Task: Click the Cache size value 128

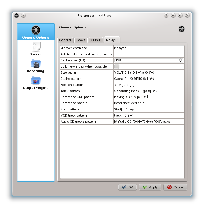Action: pos(118,60)
